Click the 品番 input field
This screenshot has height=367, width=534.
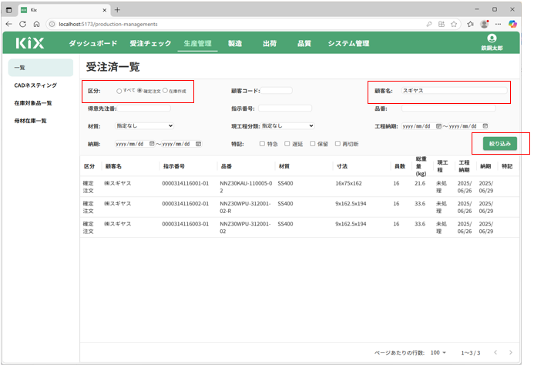448,108
